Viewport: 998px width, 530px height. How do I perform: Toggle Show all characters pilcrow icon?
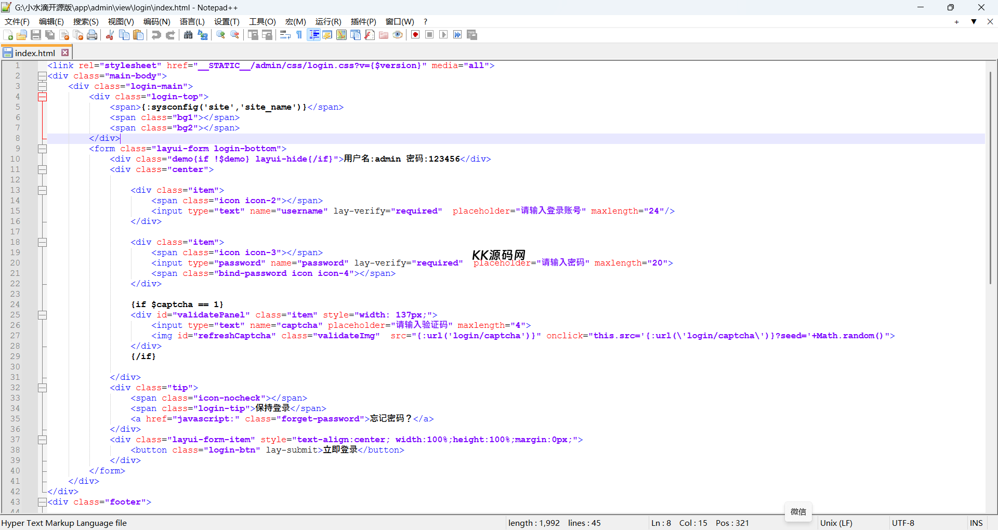coord(299,35)
